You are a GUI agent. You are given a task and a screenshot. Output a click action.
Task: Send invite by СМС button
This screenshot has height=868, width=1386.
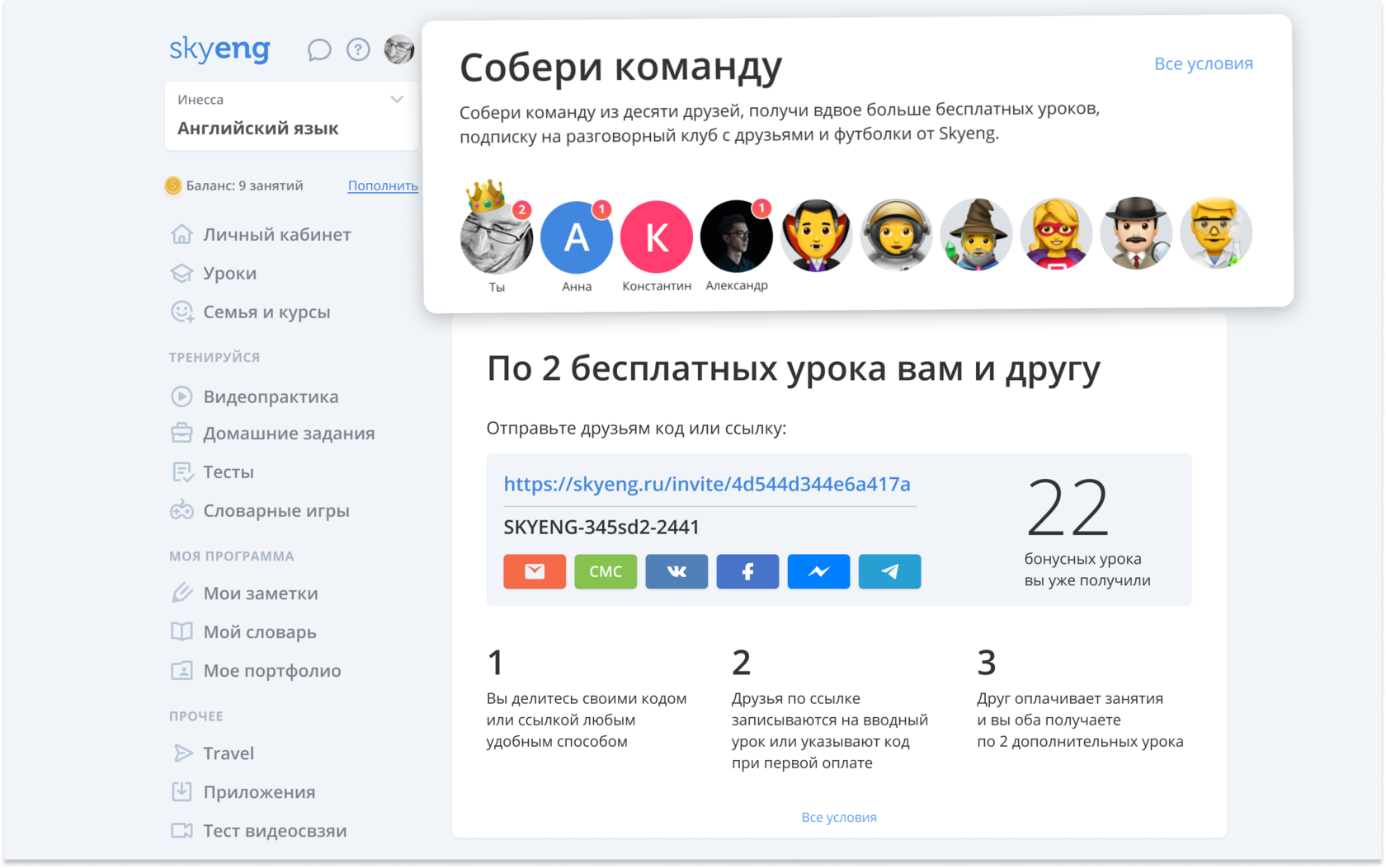coord(606,571)
